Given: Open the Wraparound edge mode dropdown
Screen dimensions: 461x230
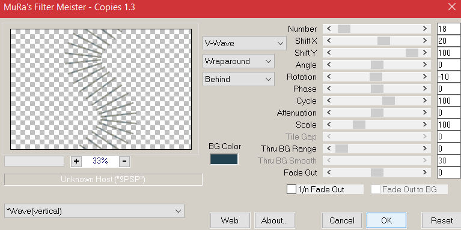Looking at the screenshot, I should pos(239,61).
